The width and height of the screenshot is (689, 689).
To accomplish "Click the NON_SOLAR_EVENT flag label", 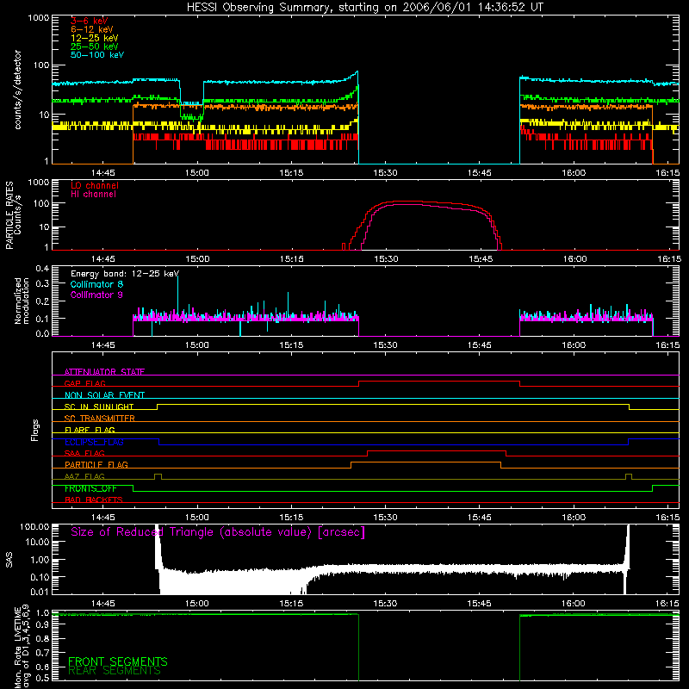I will tap(104, 395).
